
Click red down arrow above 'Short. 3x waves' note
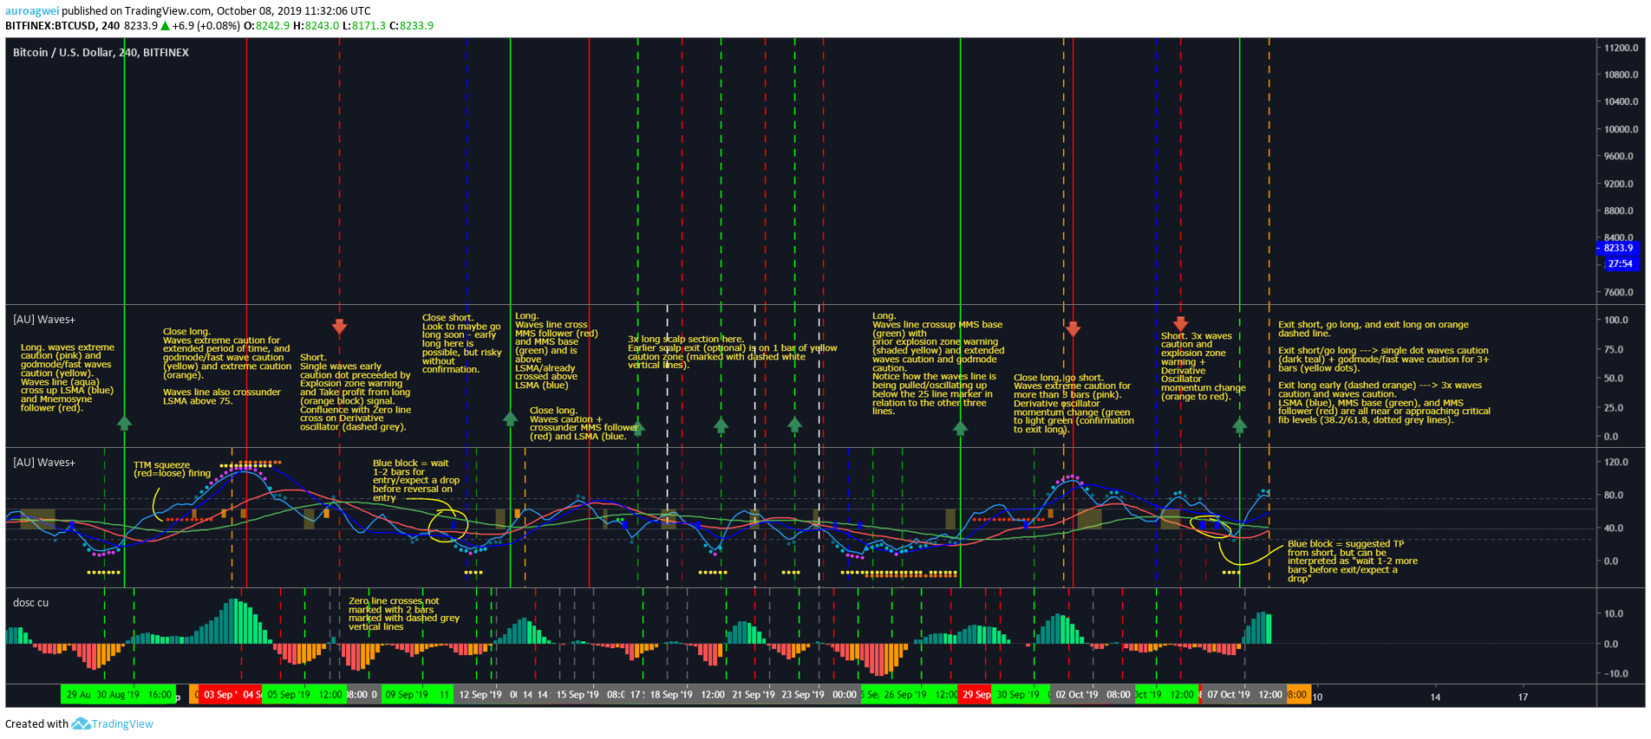(x=1180, y=323)
